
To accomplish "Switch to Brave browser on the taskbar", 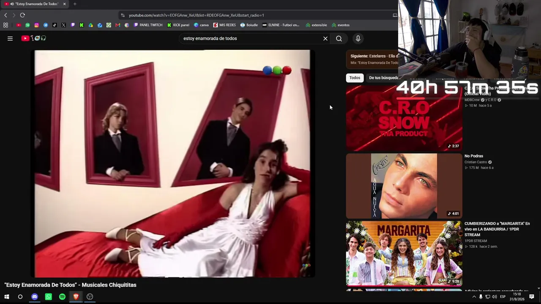I will pyautogui.click(x=76, y=297).
